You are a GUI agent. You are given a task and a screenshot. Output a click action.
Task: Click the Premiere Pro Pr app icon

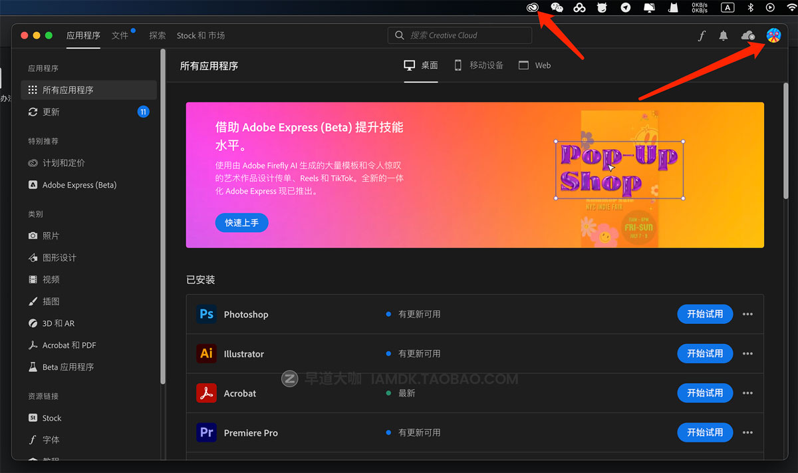click(x=207, y=432)
